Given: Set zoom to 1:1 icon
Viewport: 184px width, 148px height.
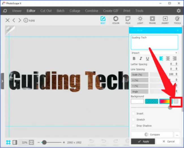Looking at the screenshot, I should click(31, 142).
